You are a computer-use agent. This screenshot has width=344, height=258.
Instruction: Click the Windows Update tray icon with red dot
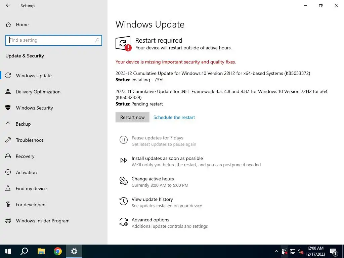point(285,251)
